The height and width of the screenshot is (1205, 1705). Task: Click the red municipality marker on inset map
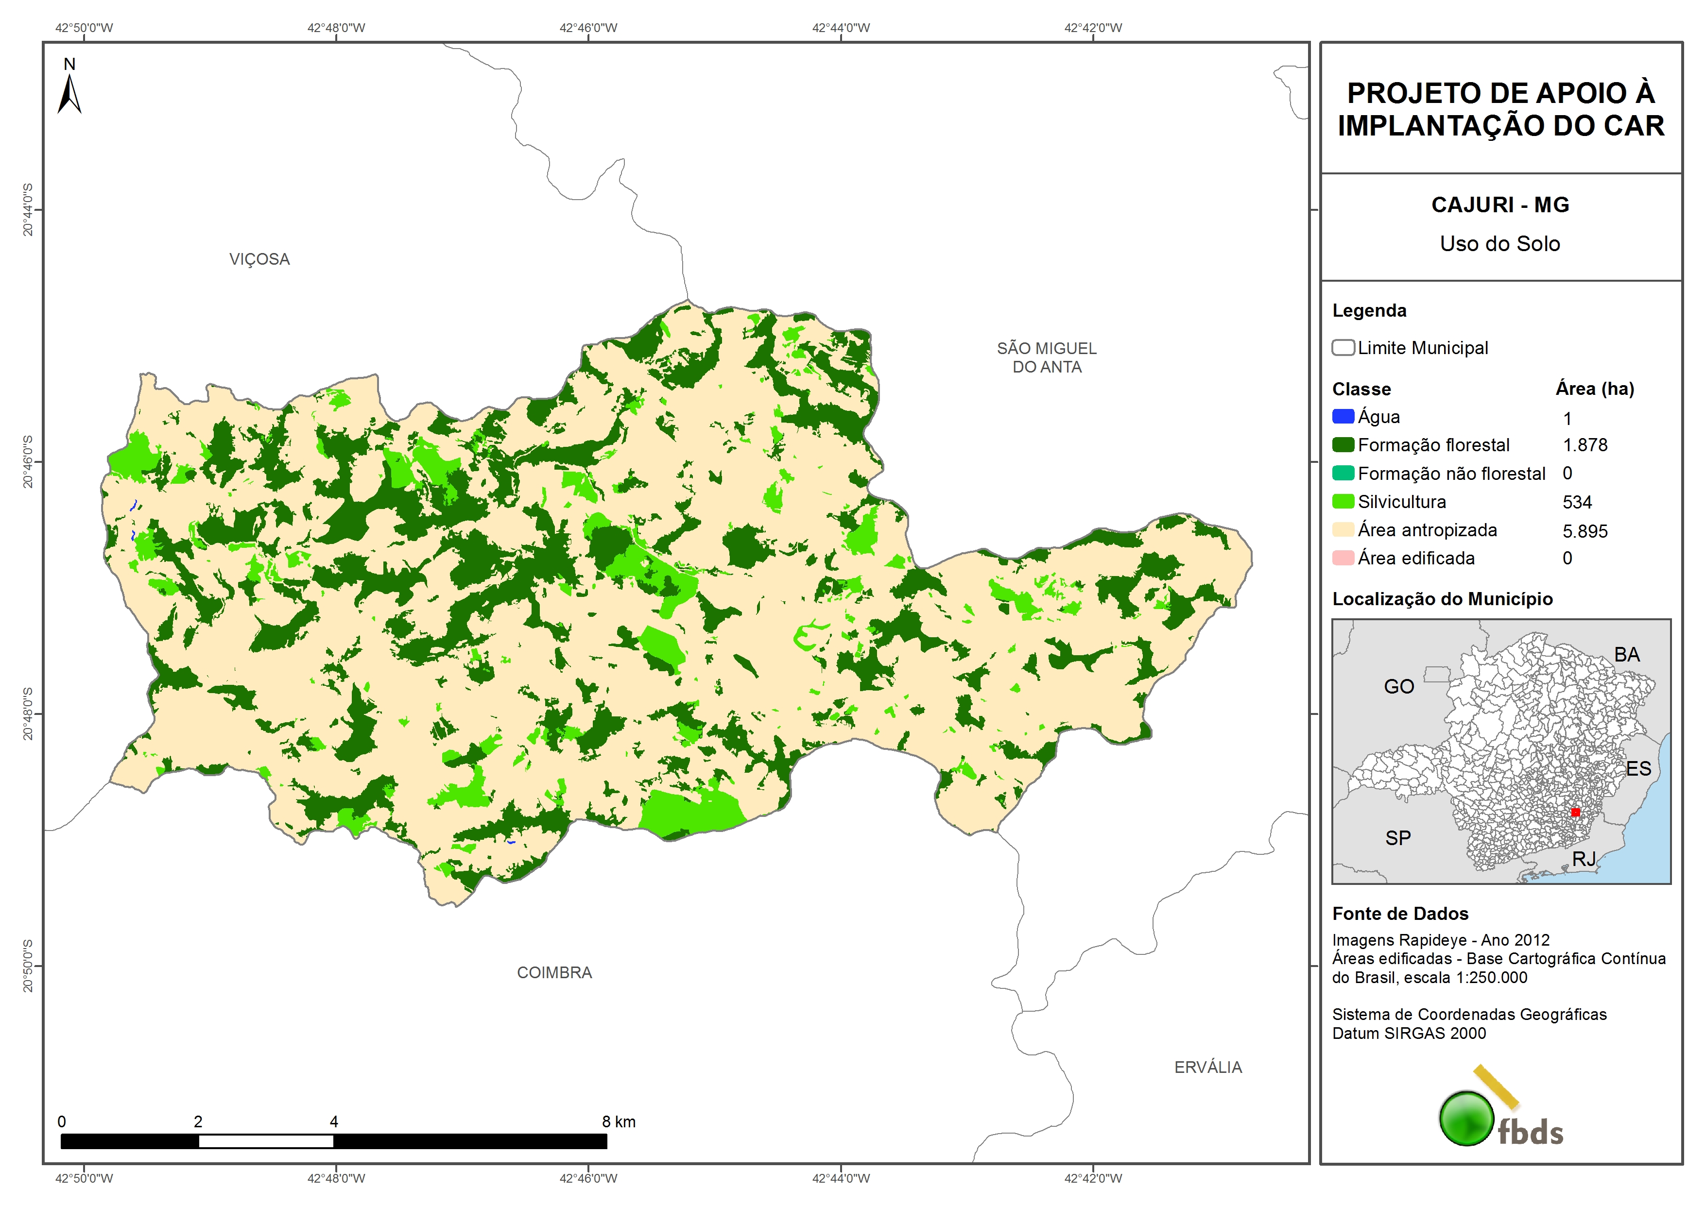tap(1575, 812)
